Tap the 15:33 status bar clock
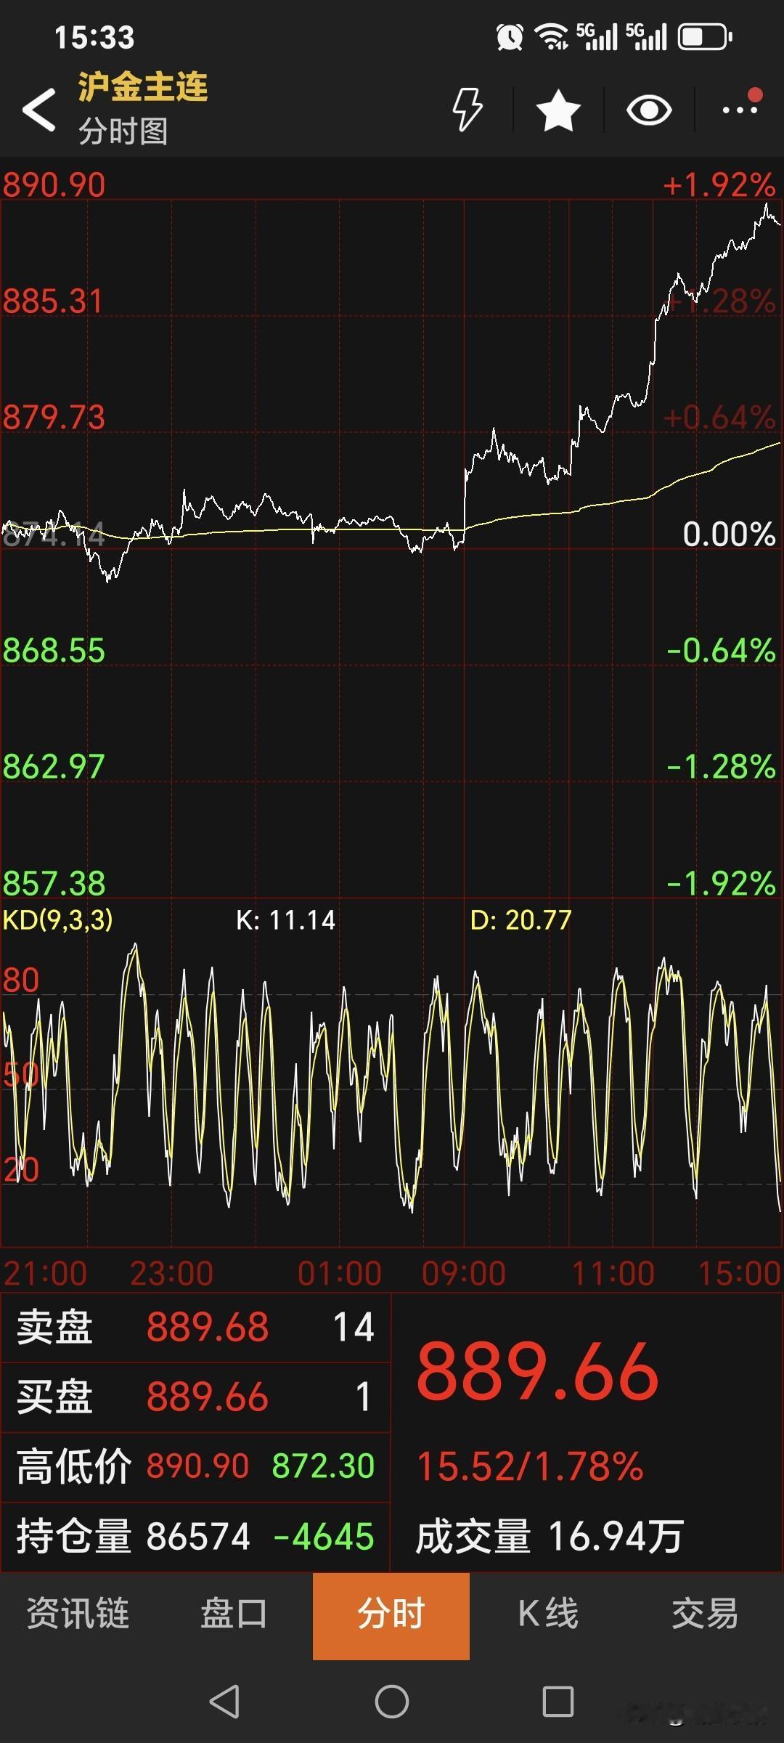 94,37
